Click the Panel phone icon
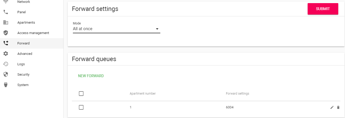Screen dimensions: 345x118 click(6, 12)
